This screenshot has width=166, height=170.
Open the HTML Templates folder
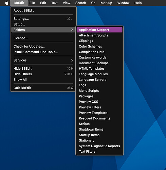[x=99, y=69]
